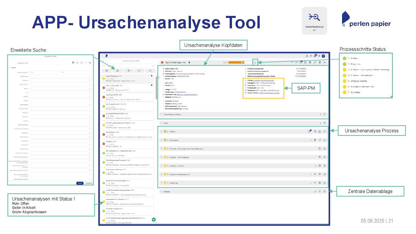This screenshot has height=234, width=416.
Task: Click the sort order button above the analyses list
Action: 139,70
